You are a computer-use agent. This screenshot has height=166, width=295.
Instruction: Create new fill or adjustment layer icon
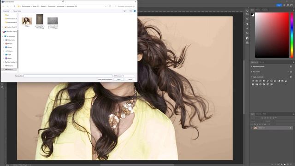282,165
